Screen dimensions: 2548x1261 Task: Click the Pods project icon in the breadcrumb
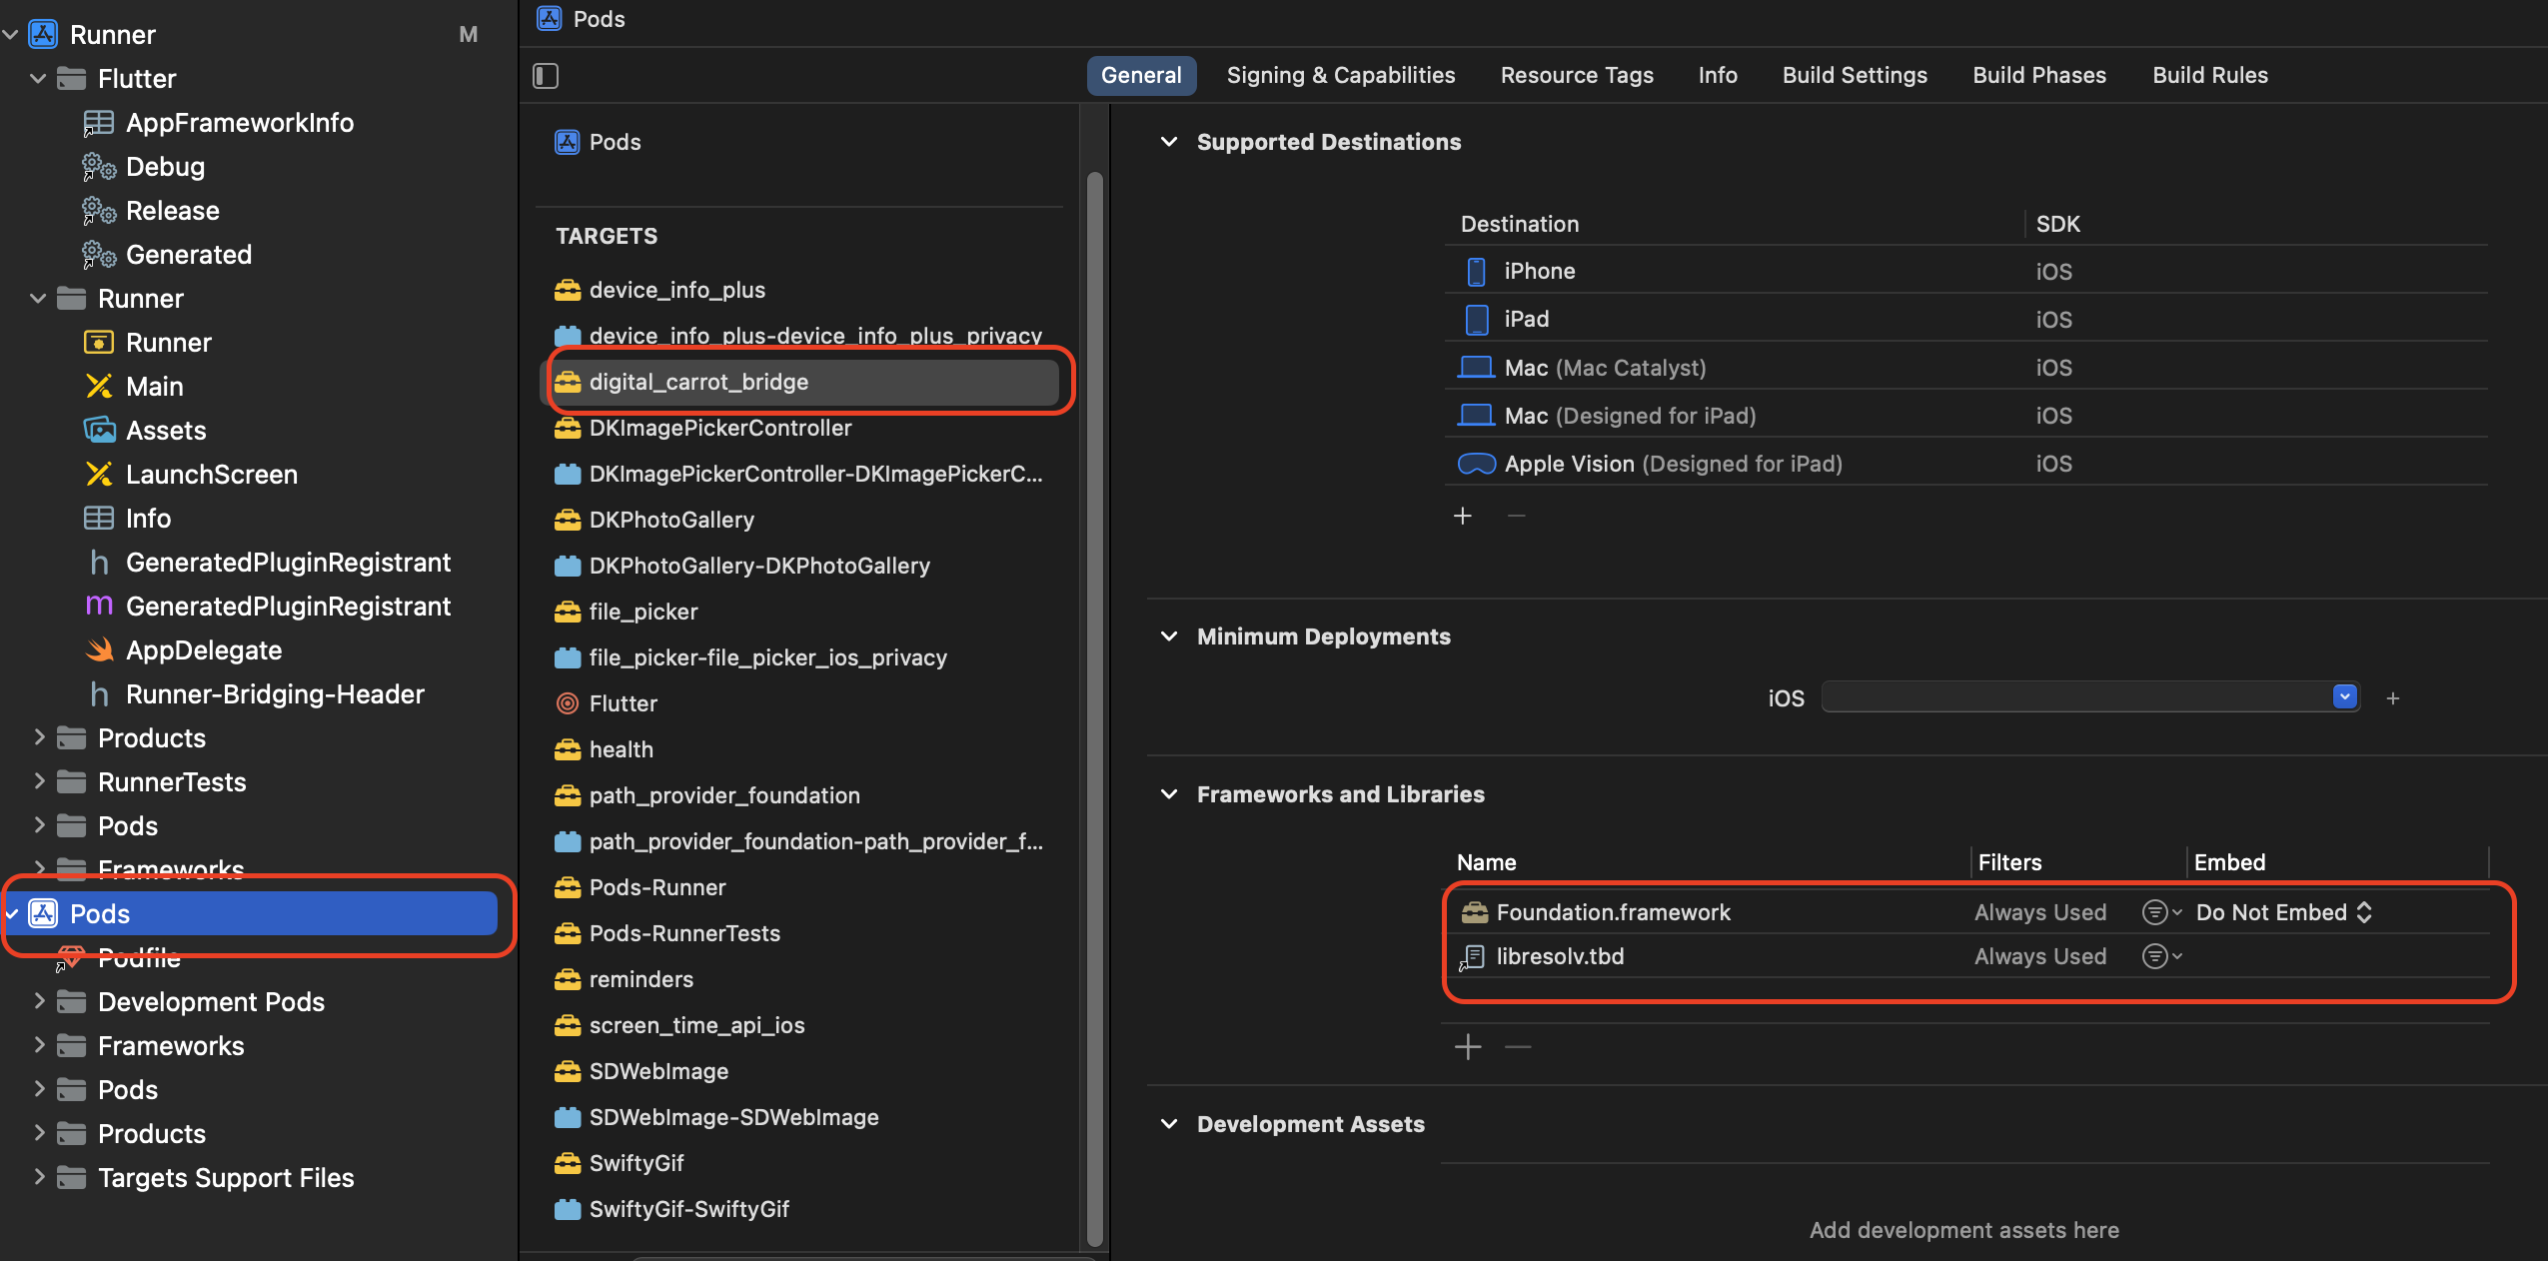point(550,19)
